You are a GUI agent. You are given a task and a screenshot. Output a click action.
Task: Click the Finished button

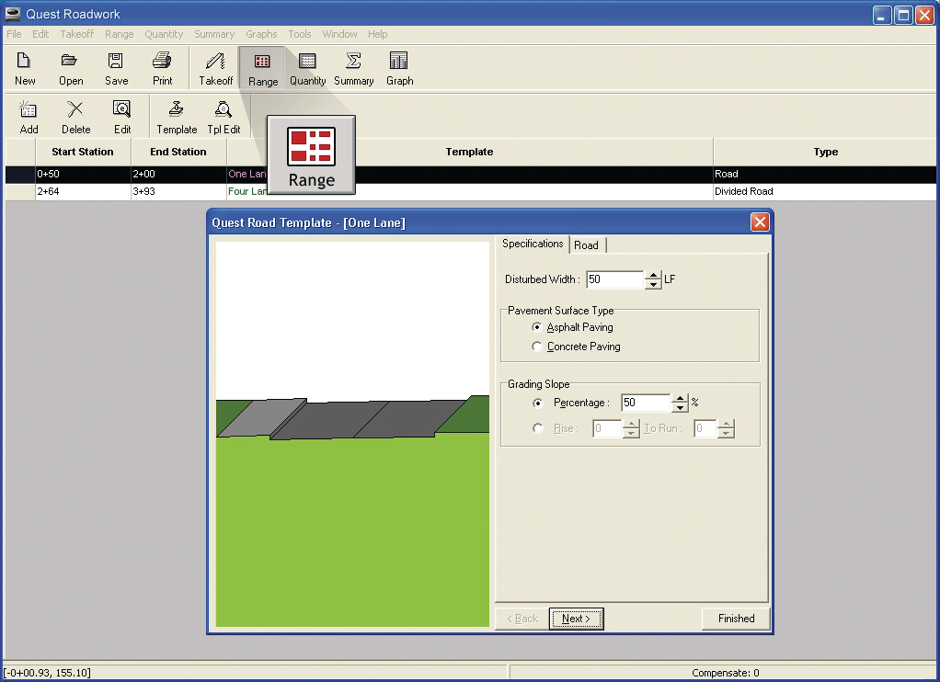pyautogui.click(x=736, y=619)
